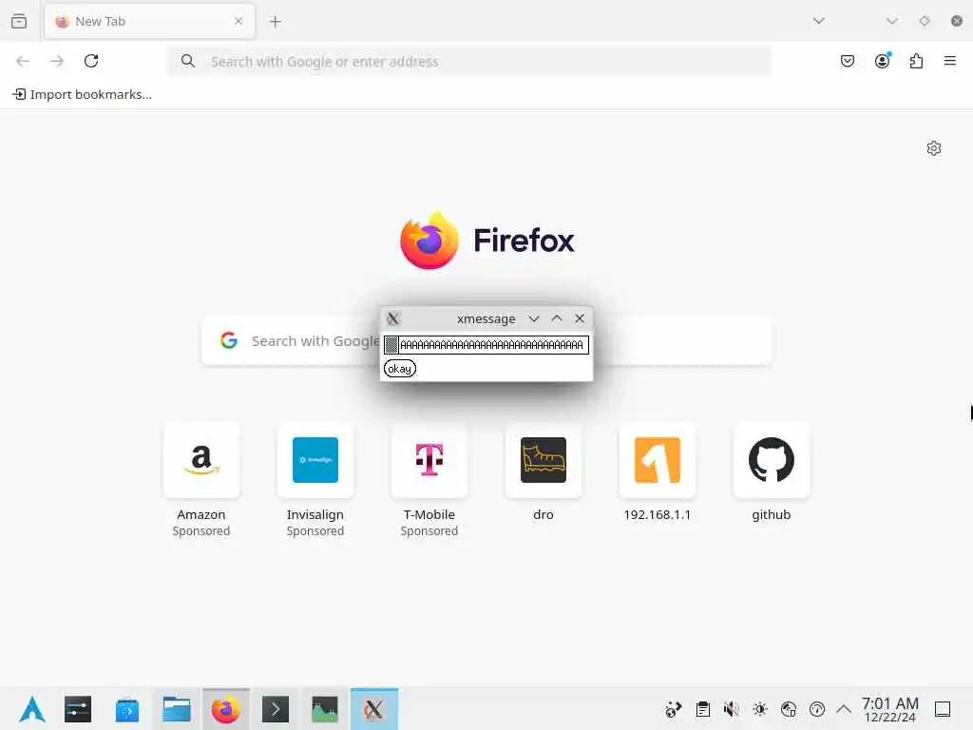Focus the address bar search field

click(x=469, y=62)
